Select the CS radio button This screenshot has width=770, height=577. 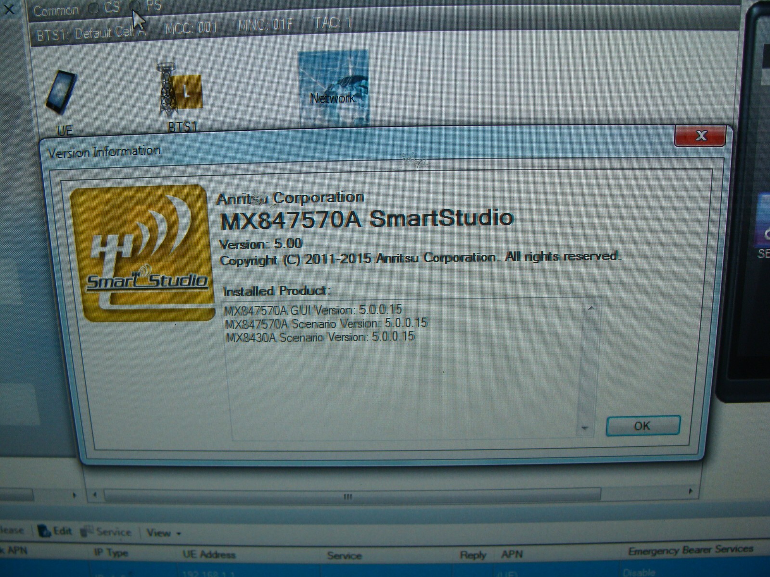pos(94,8)
